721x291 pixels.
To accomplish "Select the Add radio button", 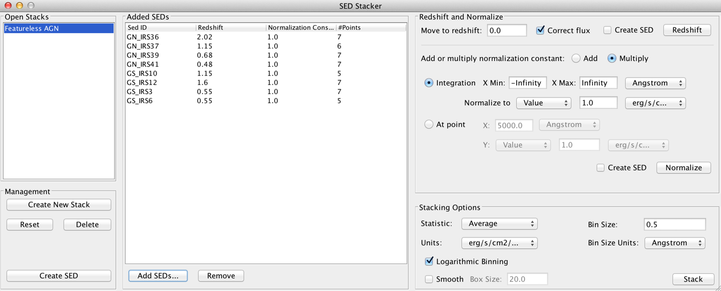I will coord(576,58).
